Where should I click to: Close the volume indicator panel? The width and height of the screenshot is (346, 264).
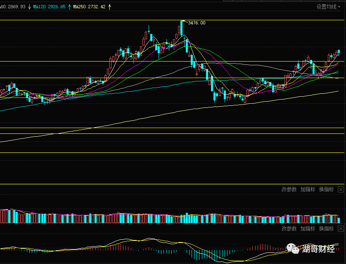(x=341, y=189)
